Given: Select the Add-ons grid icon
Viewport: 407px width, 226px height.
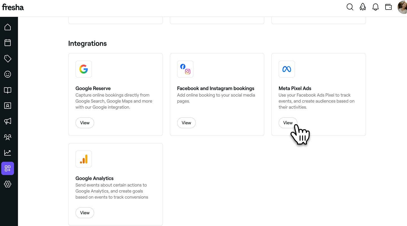Looking at the screenshot, I should (x=8, y=169).
